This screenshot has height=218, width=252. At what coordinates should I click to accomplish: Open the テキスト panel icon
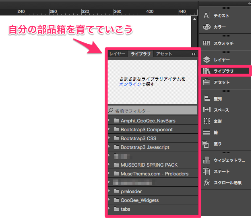coord(207,16)
